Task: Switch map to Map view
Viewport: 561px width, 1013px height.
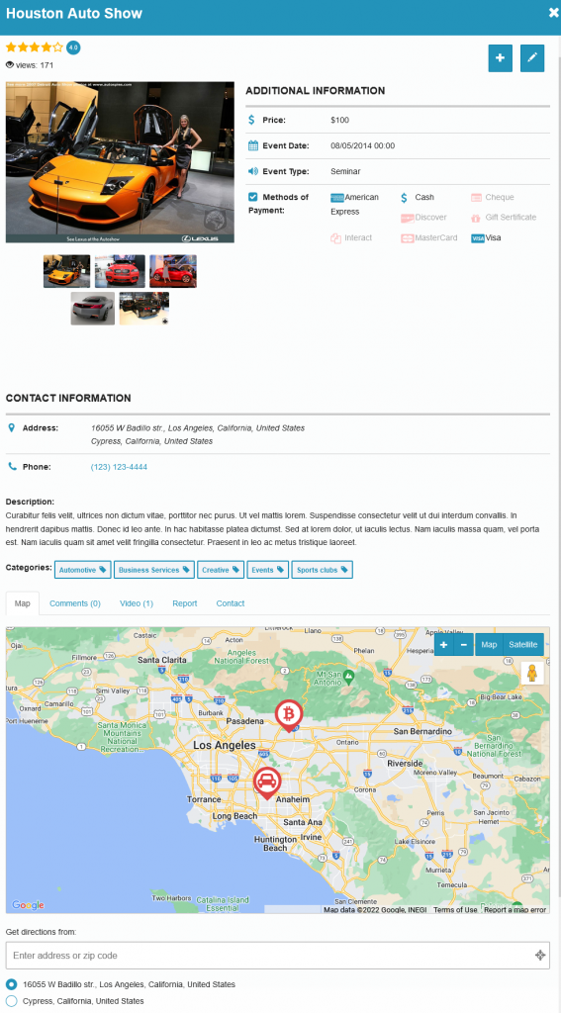Action: click(x=489, y=645)
